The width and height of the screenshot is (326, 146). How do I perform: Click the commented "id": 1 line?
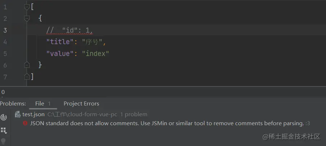tap(70, 30)
